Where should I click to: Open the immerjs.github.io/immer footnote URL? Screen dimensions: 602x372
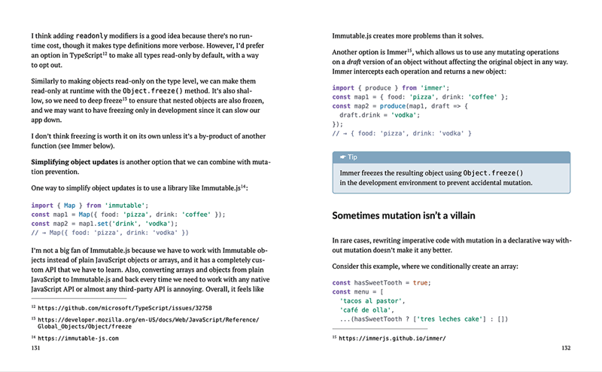point(392,338)
